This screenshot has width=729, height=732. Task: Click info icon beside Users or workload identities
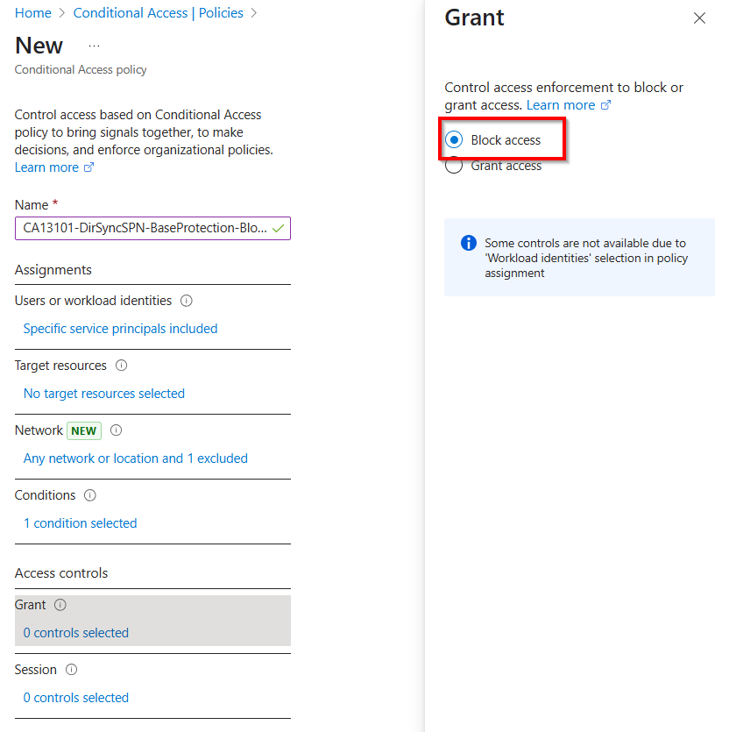[186, 301]
